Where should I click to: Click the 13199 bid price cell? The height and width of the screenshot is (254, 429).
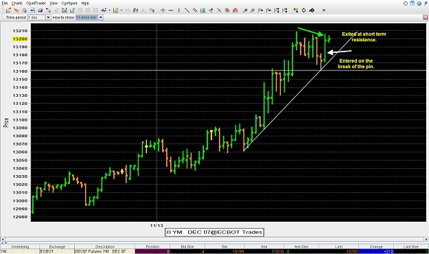tap(224, 251)
